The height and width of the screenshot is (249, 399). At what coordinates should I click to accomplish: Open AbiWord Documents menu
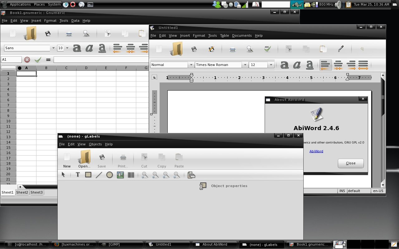click(242, 35)
